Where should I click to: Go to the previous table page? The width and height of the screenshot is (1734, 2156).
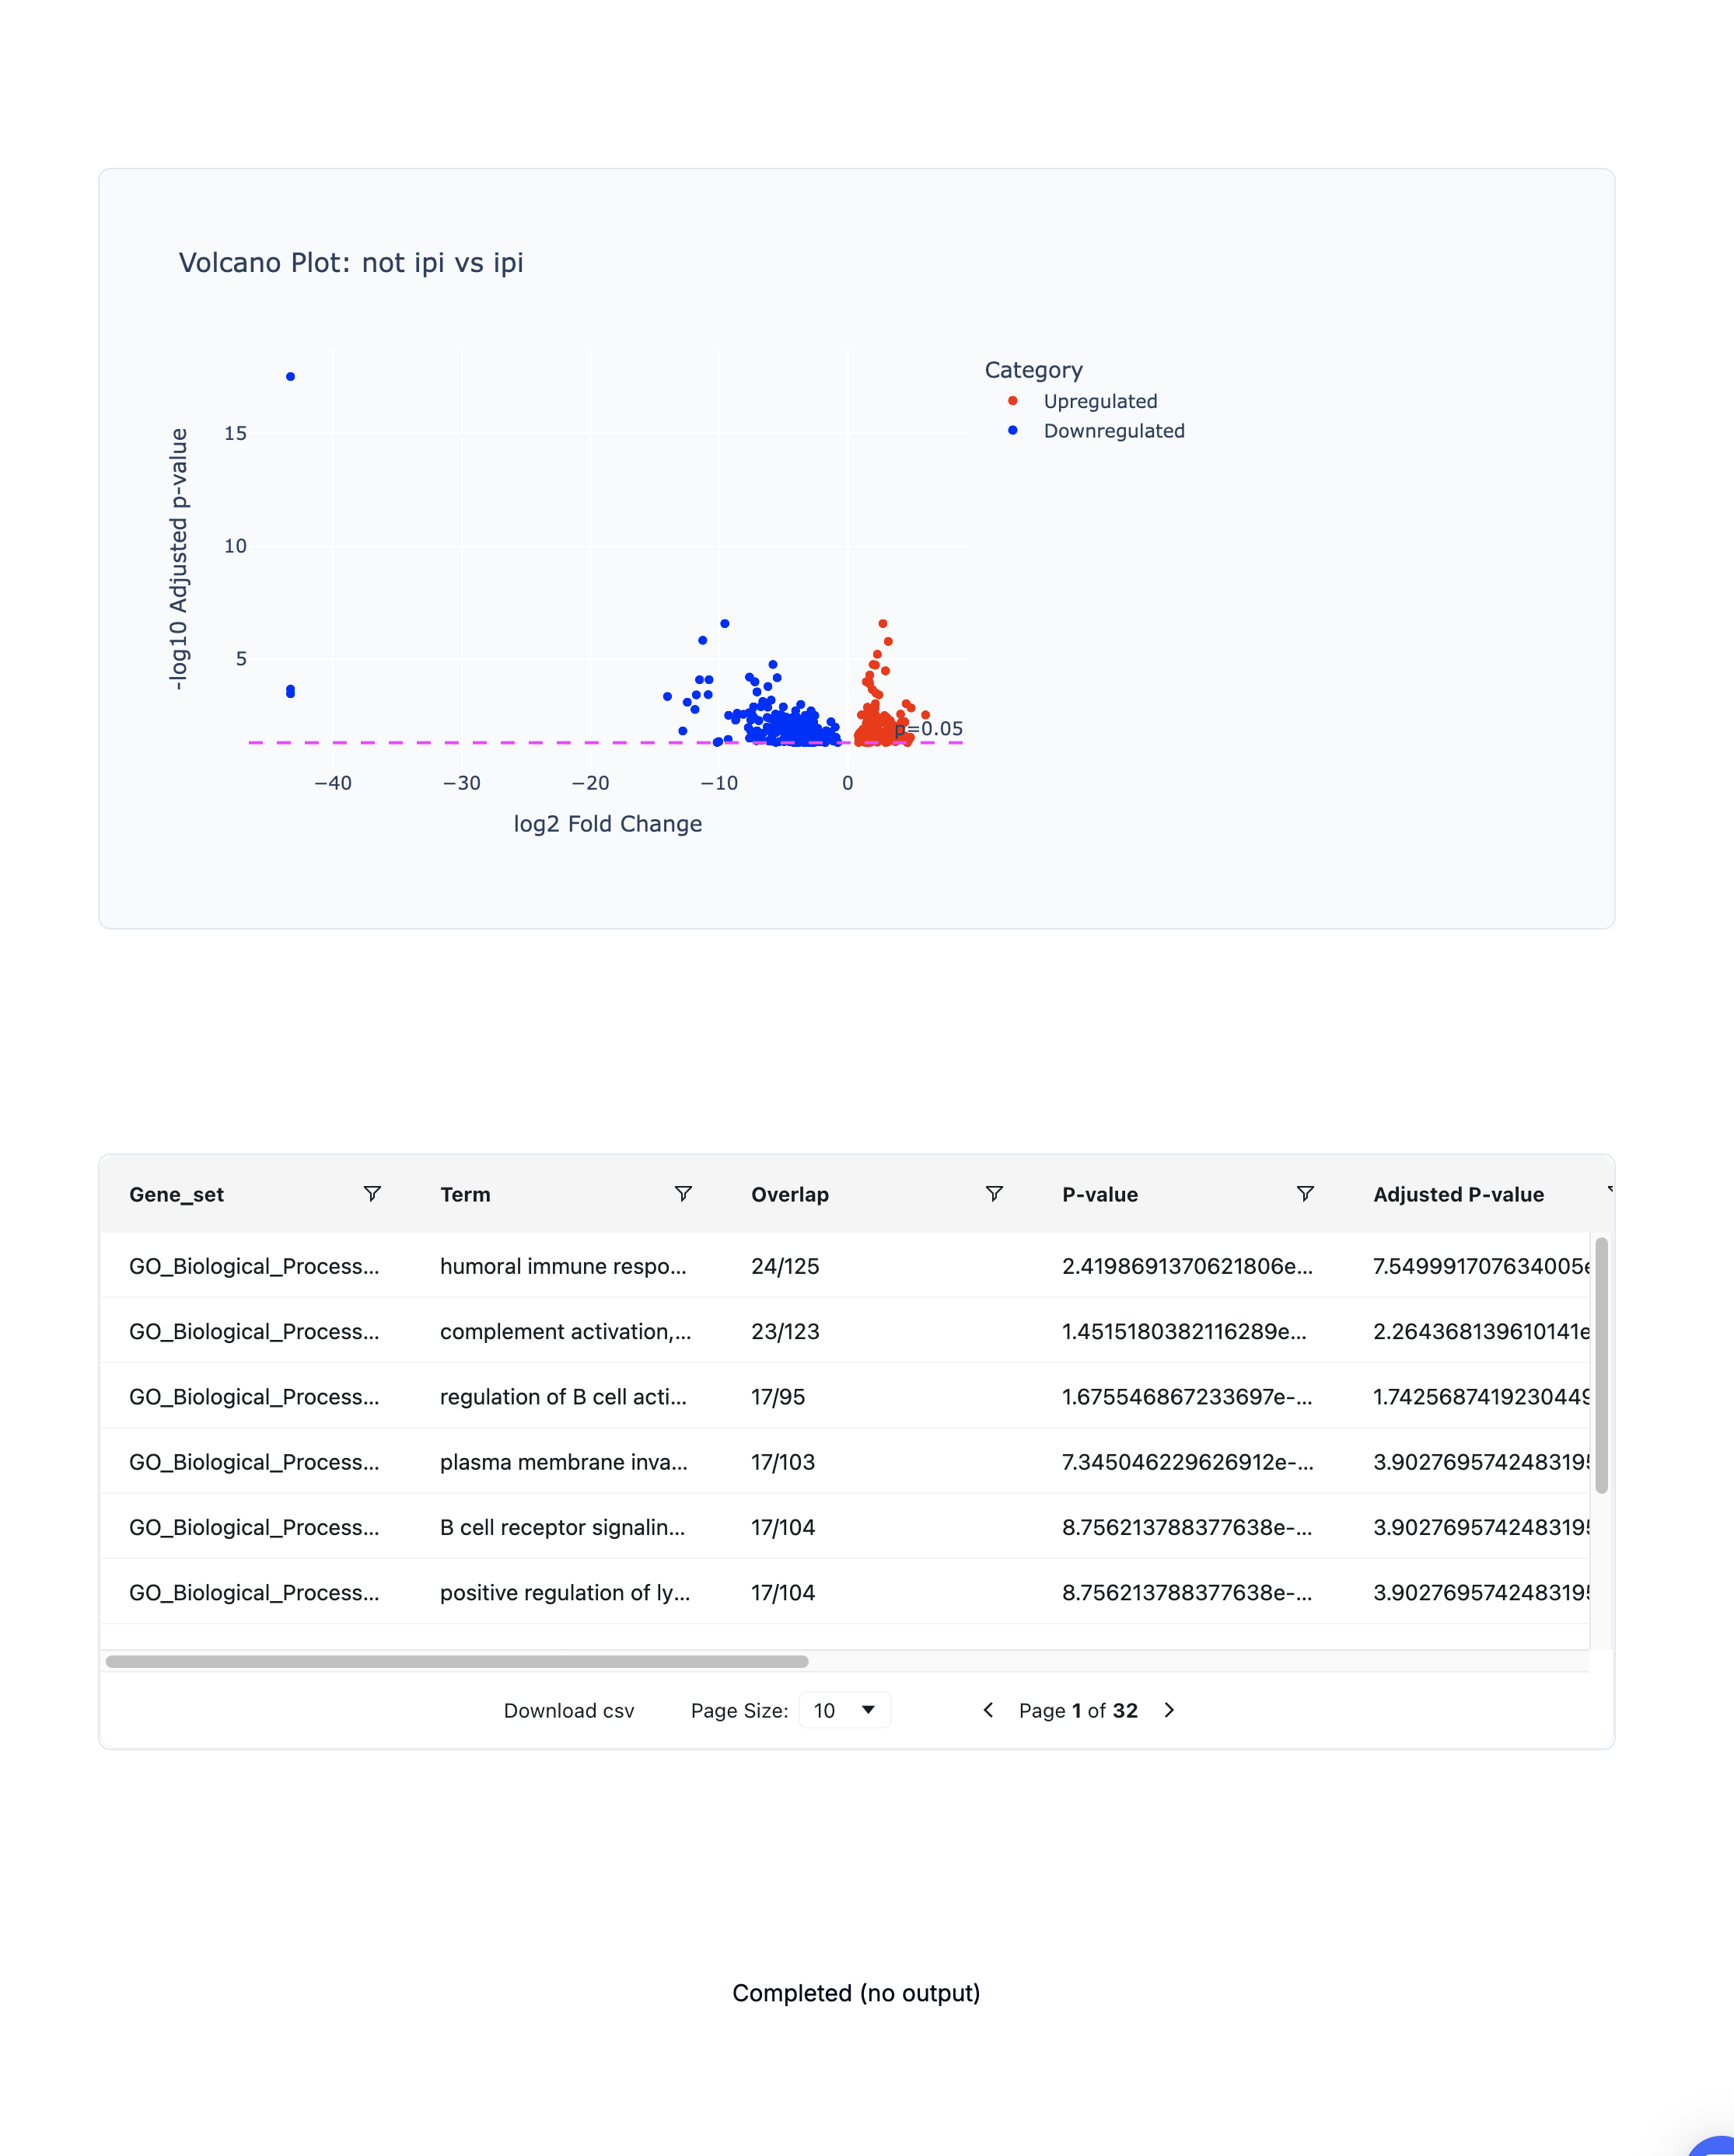click(988, 1710)
